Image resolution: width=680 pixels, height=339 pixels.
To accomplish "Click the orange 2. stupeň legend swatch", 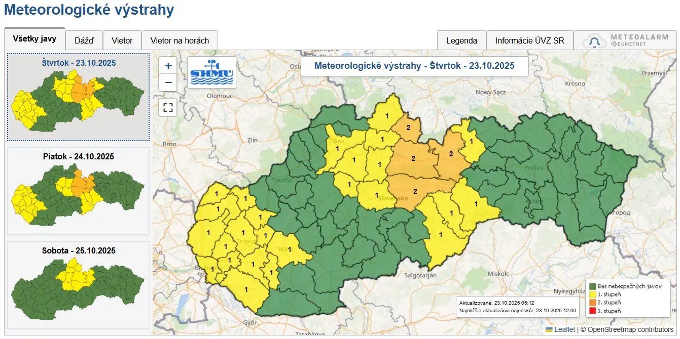I will (591, 303).
